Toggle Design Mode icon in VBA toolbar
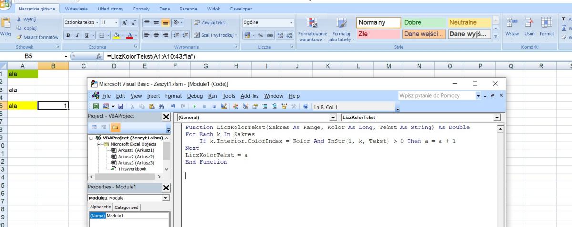The width and height of the screenshot is (572, 227). pyautogui.click(x=224, y=107)
